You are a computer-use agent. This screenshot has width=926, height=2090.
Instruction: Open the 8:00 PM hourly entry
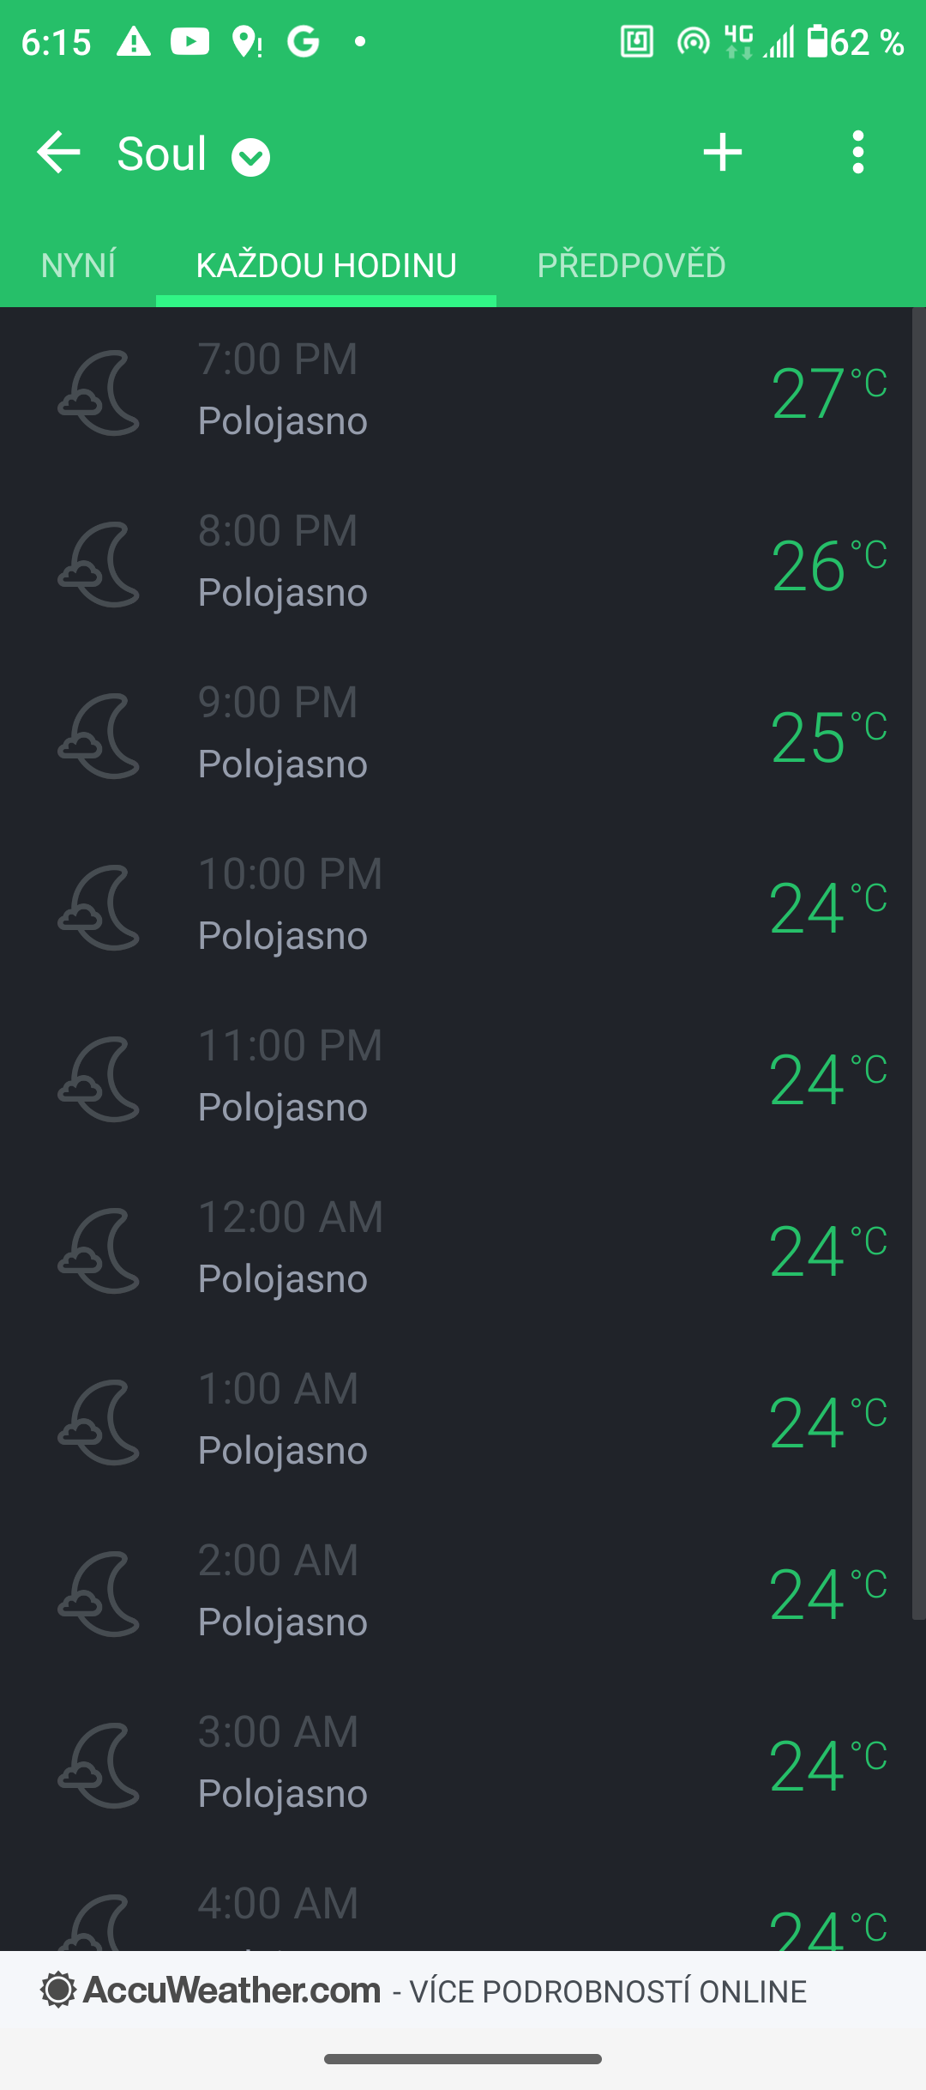456,565
